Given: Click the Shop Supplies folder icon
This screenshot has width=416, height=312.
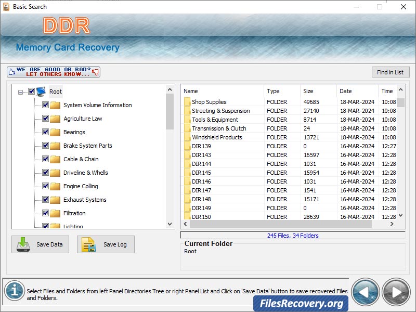Looking at the screenshot, I should [x=187, y=102].
